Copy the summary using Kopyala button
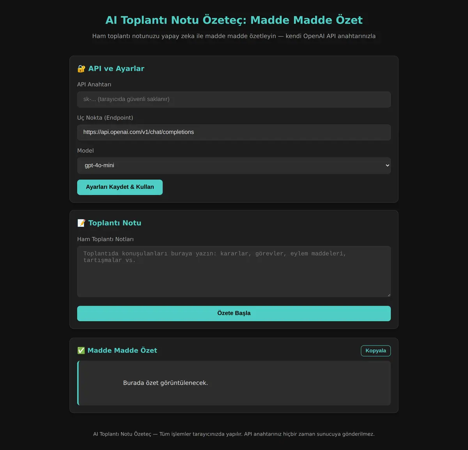 (x=376, y=351)
